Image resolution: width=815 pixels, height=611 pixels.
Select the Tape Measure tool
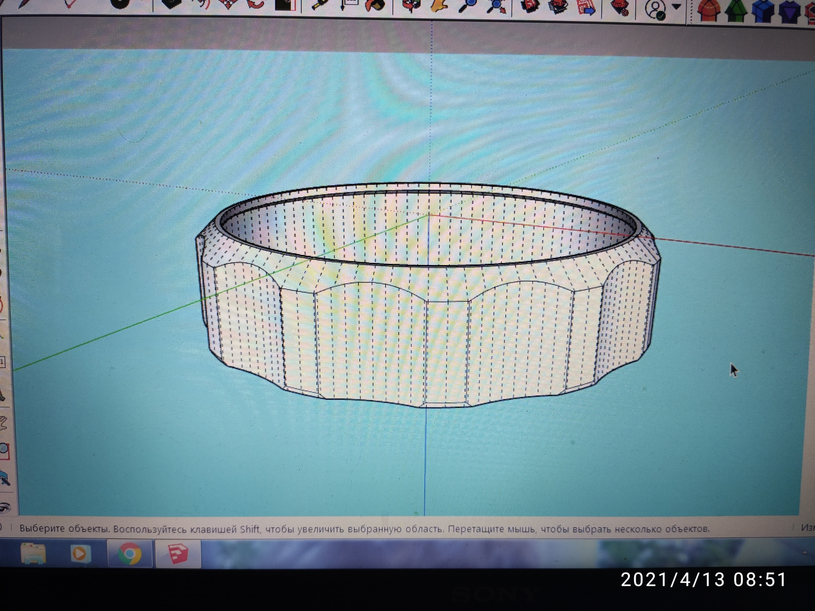tap(320, 5)
